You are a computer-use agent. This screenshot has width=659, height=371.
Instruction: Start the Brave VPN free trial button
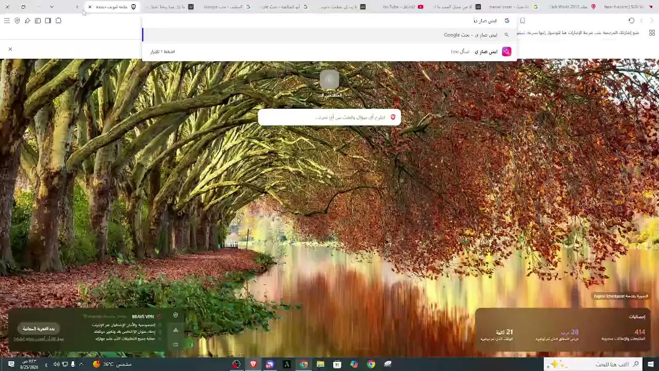pos(39,329)
